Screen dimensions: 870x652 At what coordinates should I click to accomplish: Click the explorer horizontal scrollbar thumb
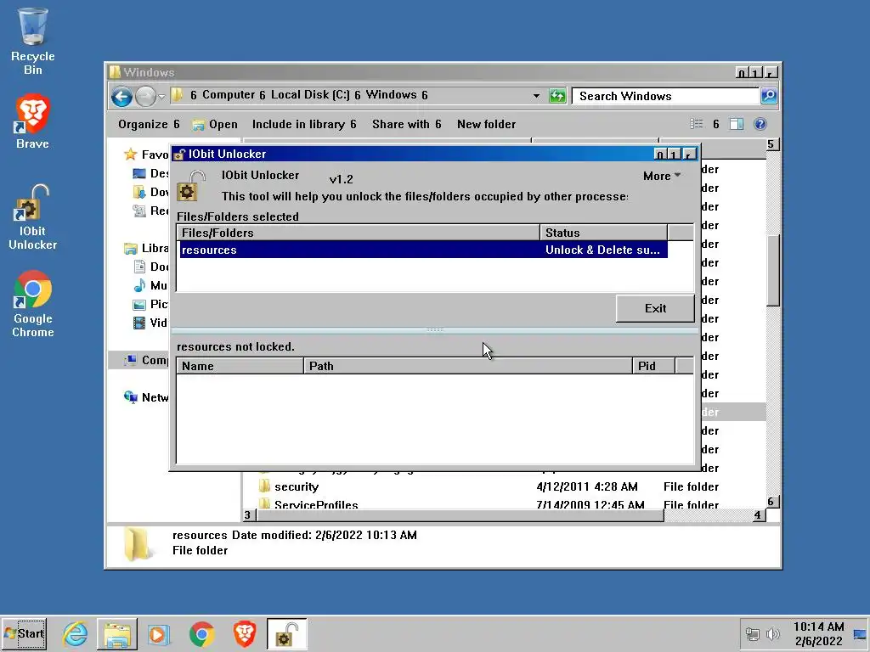point(460,515)
